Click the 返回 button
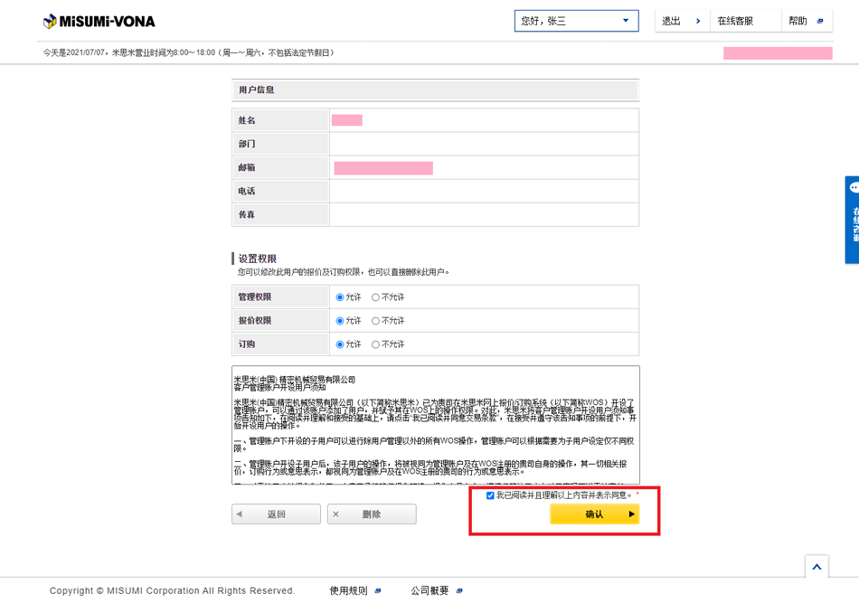Image resolution: width=859 pixels, height=603 pixels. click(x=276, y=514)
